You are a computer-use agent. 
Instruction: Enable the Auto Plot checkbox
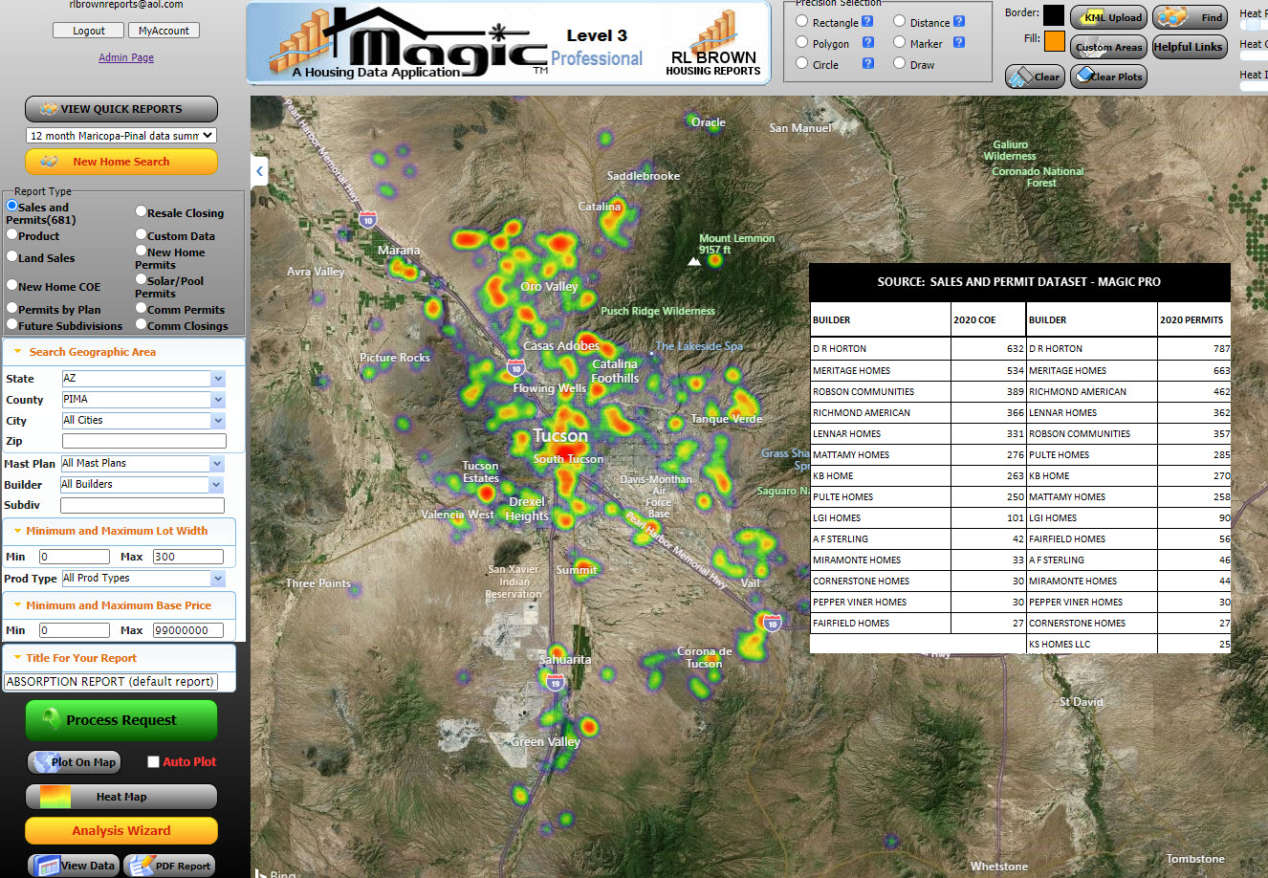tap(153, 762)
